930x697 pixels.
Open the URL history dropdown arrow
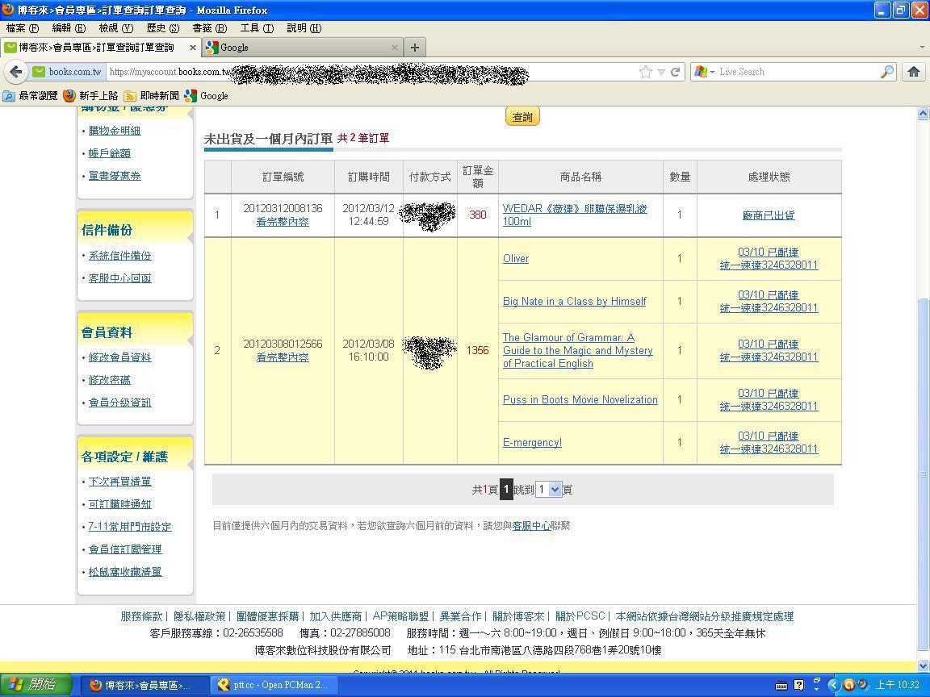[x=660, y=73]
